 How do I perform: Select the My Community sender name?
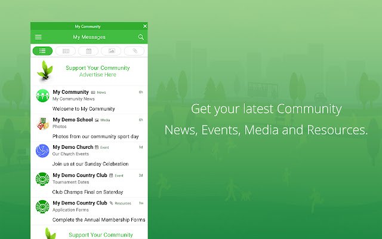[70, 92]
